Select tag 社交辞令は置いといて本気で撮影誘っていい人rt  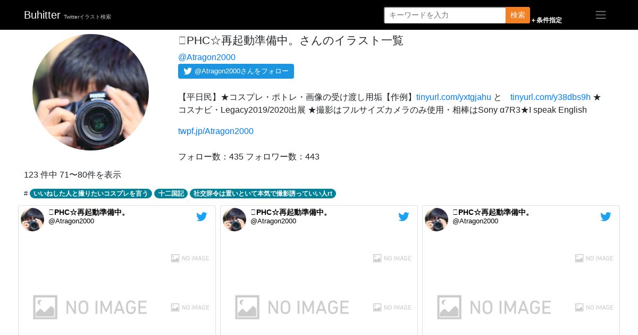coord(263,194)
